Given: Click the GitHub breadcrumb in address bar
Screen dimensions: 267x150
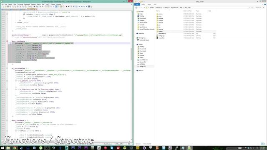Looking at the screenshot, I should pyautogui.click(x=166, y=7).
